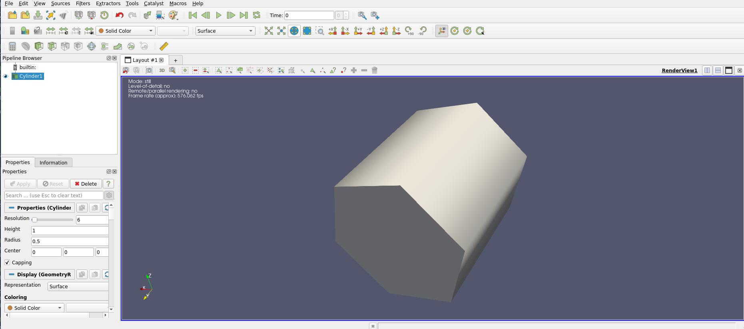Image resolution: width=744 pixels, height=329 pixels.
Task: Open the Surface representation dropdown in toolbar
Action: [x=225, y=31]
